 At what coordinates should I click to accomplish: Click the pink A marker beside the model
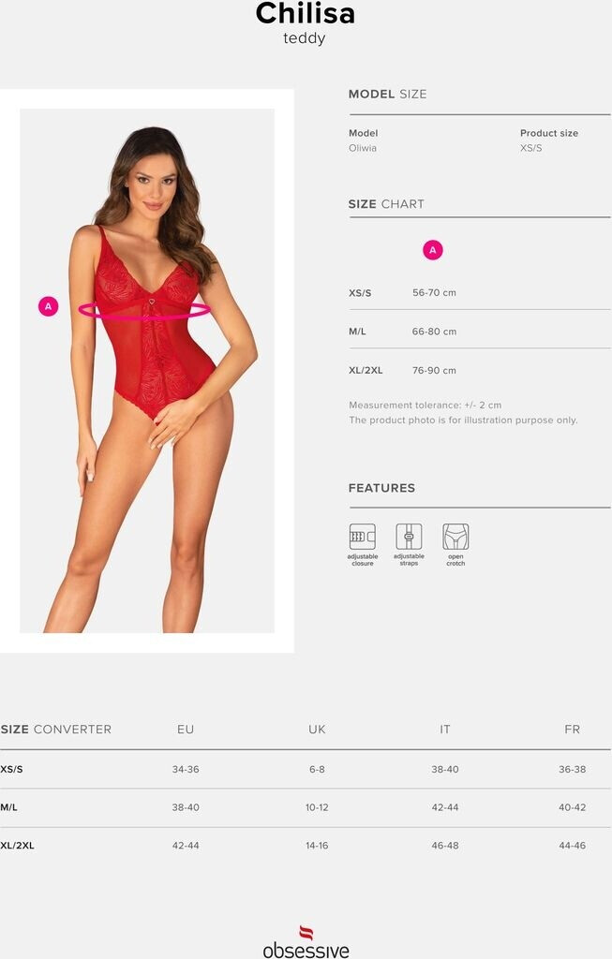click(49, 306)
